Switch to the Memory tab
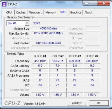 coord(50,12)
